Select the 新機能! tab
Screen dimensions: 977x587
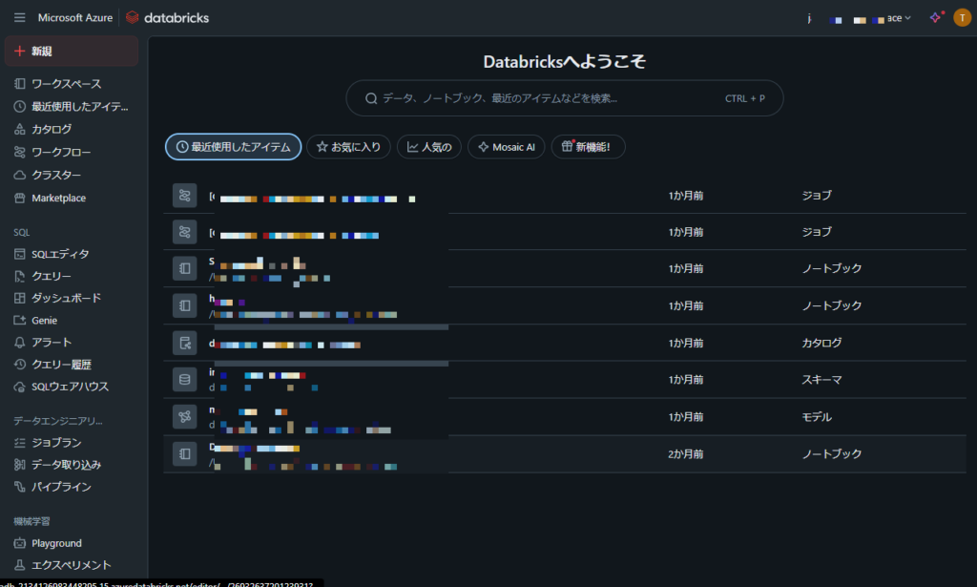588,147
